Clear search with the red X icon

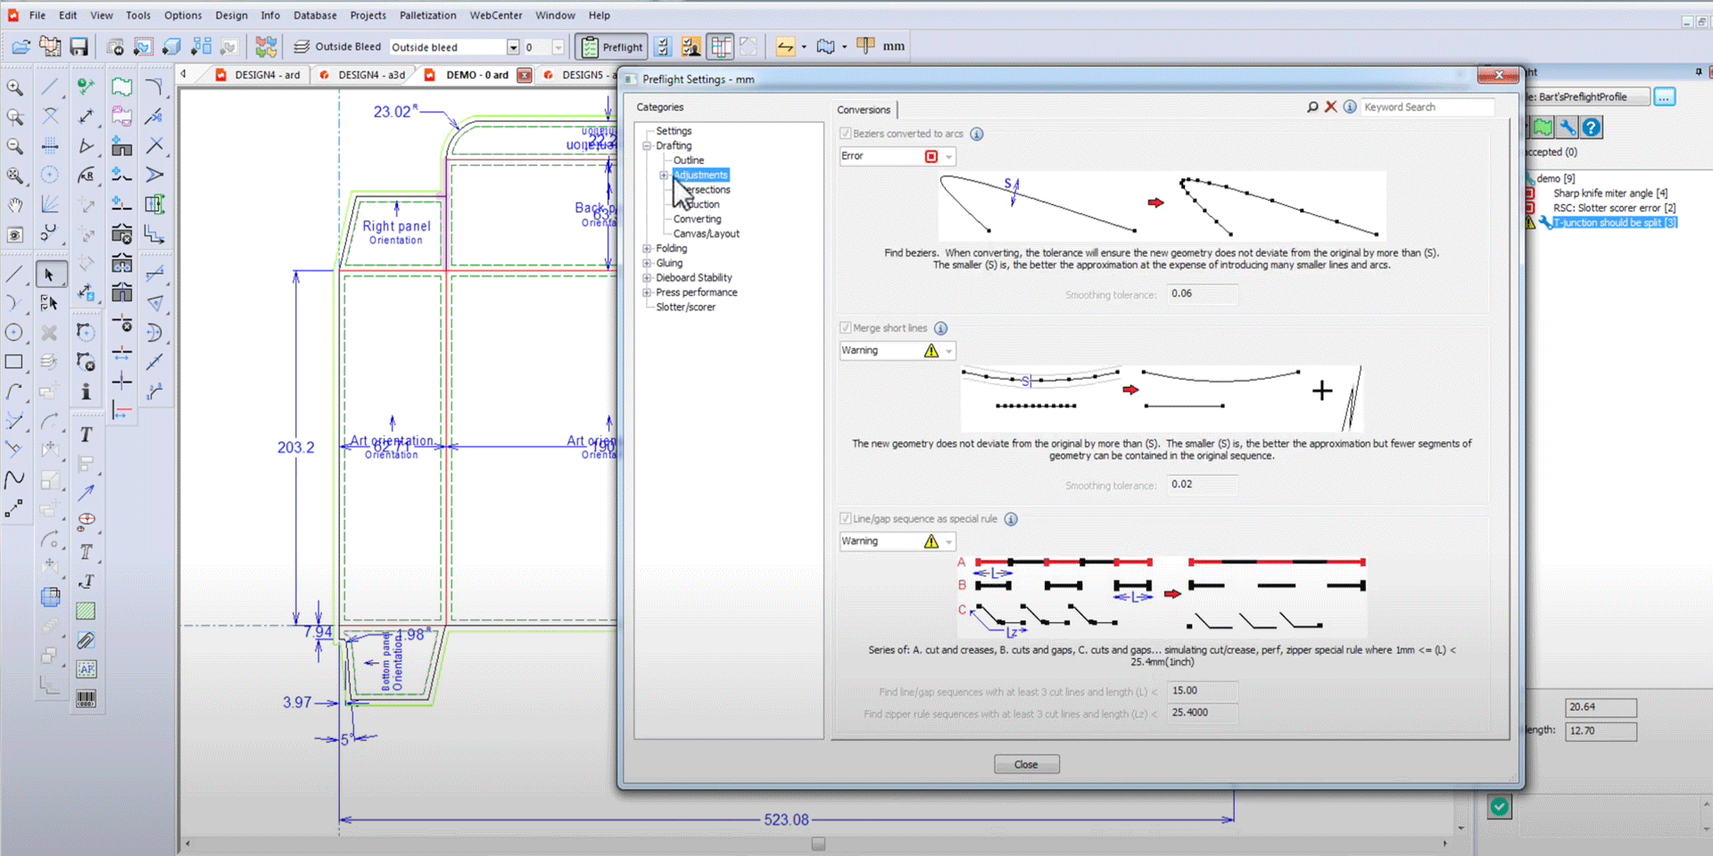(x=1330, y=107)
